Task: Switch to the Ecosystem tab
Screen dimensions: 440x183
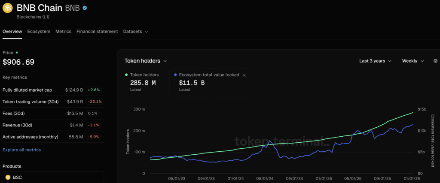Action: [x=39, y=31]
